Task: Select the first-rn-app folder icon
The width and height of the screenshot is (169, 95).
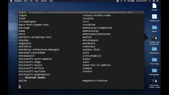Action: click(154, 60)
